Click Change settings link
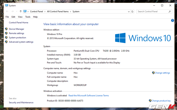Screen dimensions: 177x110 pyautogui.click(x=162, y=73)
